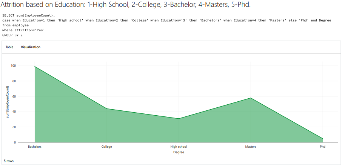Click the Masters x-axis label

(251, 147)
